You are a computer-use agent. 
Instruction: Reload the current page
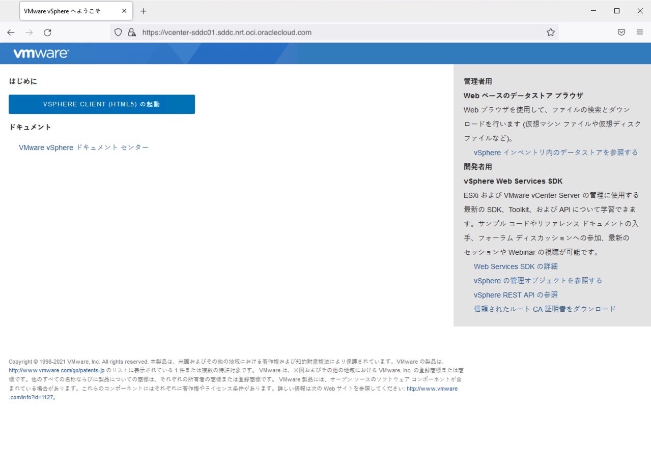(47, 32)
